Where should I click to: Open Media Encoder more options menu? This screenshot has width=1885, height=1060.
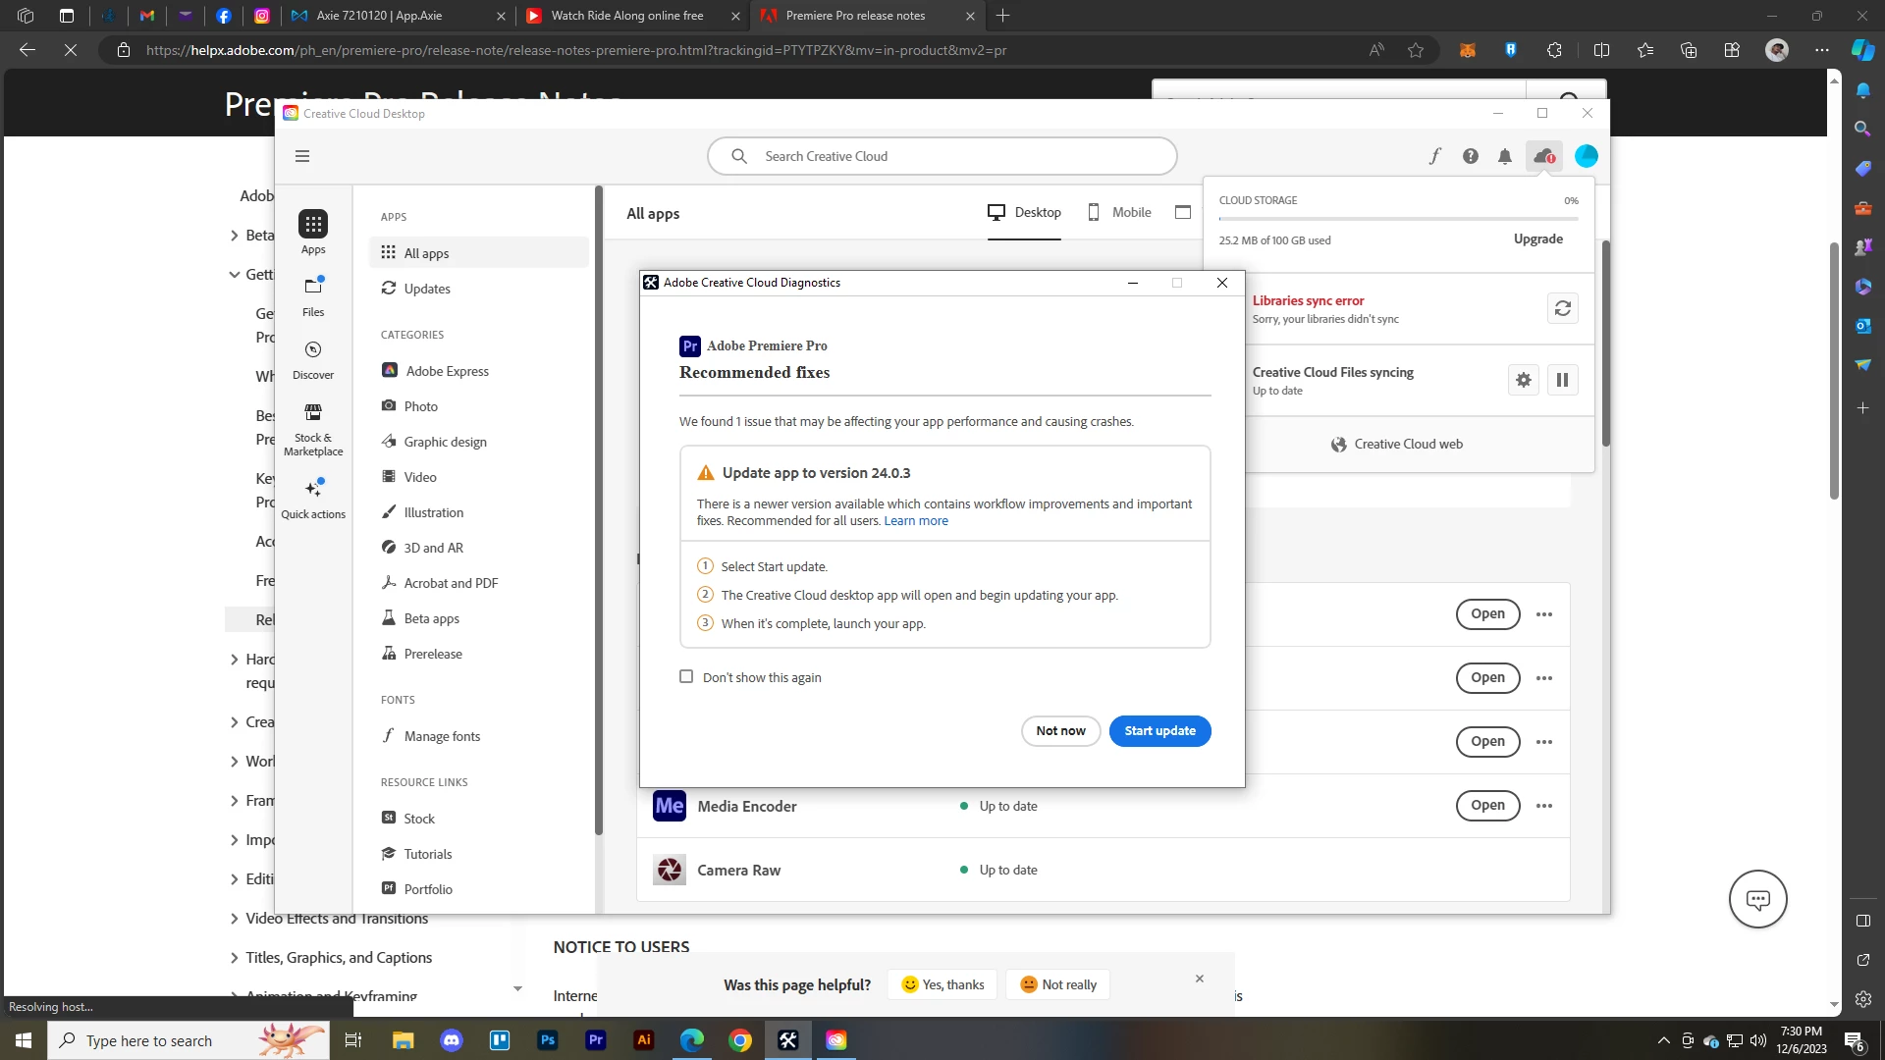pos(1544,806)
